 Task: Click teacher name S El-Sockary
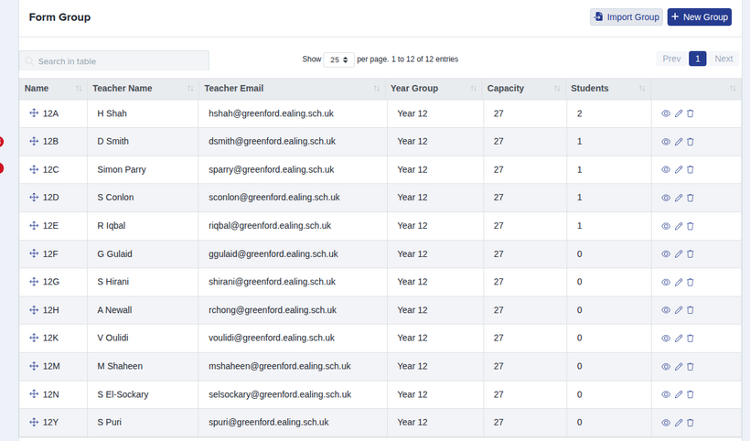123,394
